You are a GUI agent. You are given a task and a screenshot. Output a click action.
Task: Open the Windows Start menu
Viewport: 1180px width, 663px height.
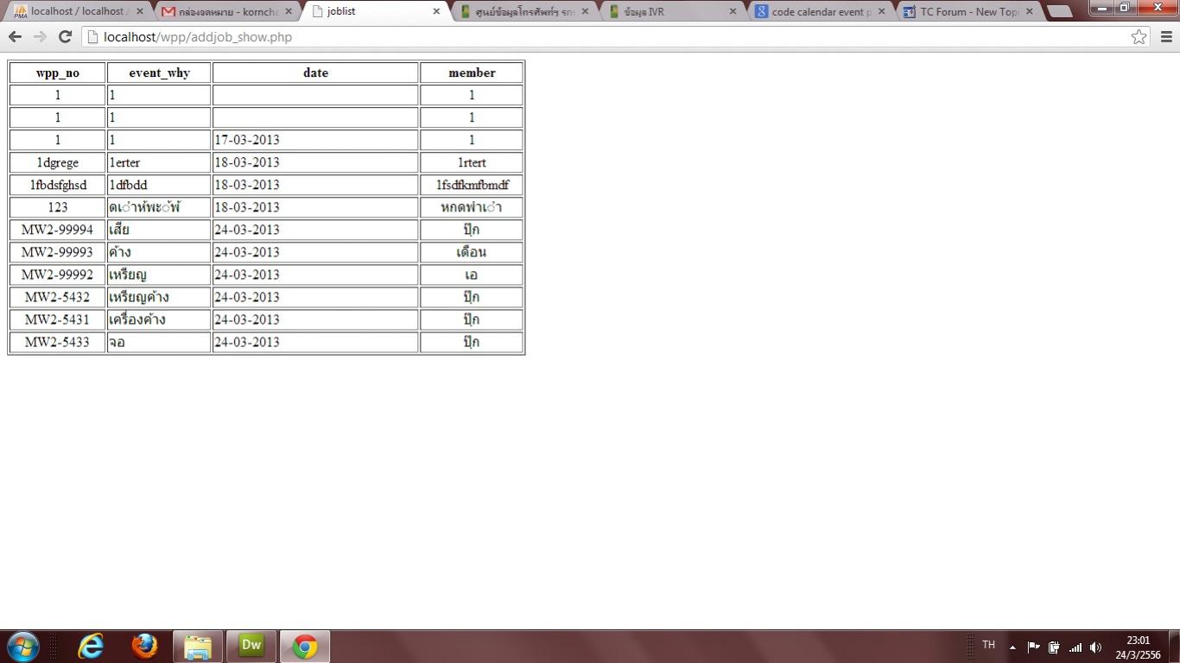pos(22,647)
